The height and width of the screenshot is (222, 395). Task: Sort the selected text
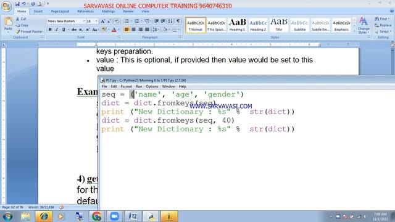(170, 21)
